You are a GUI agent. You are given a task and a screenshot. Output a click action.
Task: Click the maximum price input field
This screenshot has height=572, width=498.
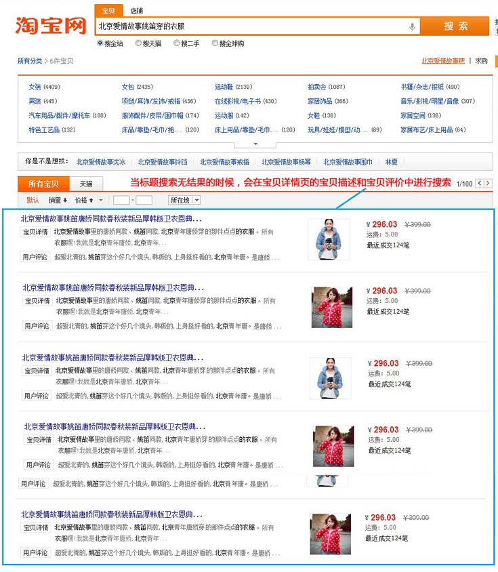tap(144, 200)
